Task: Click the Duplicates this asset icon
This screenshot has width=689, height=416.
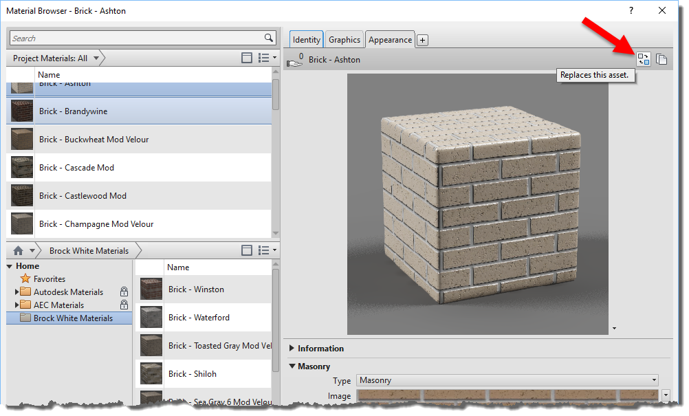Action: tap(661, 59)
